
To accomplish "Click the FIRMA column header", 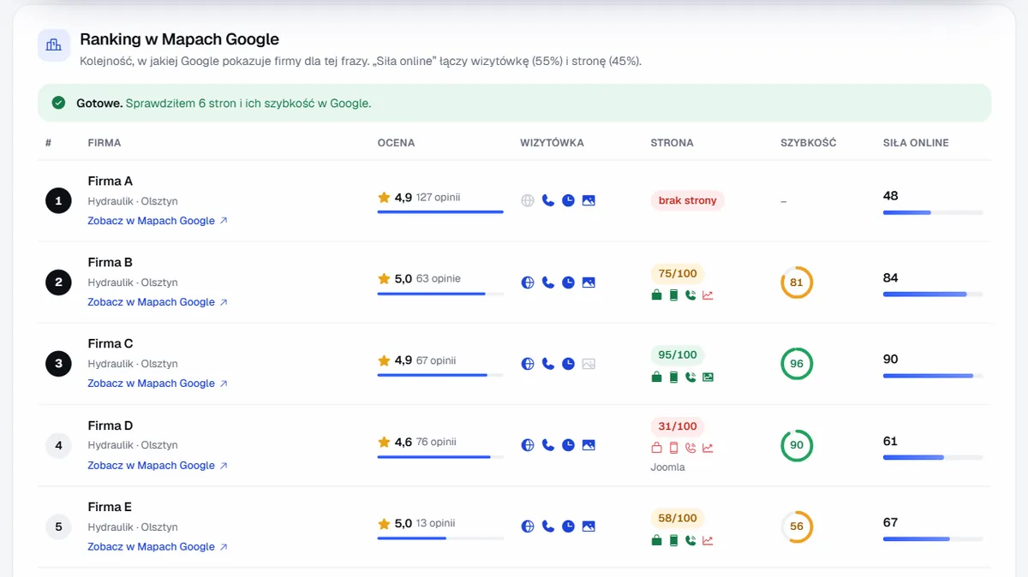I will pyautogui.click(x=104, y=143).
